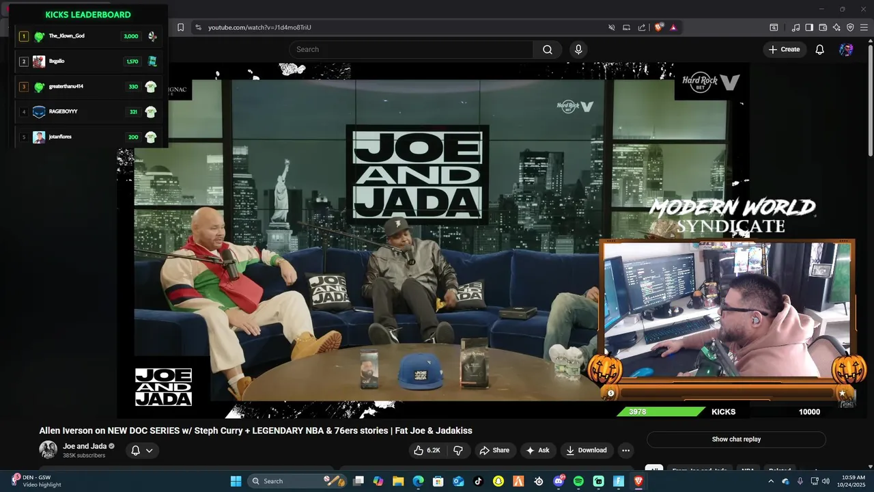Open Spotify from the taskbar
874x492 pixels.
[x=578, y=481]
